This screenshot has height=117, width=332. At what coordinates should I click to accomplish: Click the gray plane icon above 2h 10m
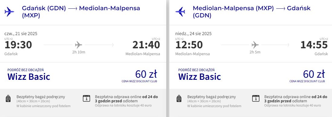(79, 45)
